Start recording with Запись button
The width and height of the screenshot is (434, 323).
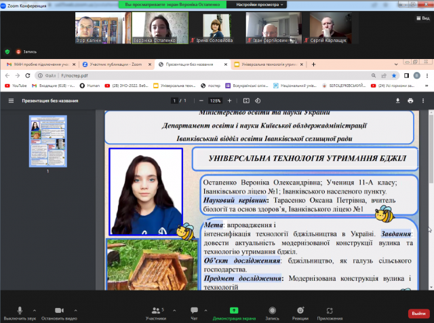(271, 309)
